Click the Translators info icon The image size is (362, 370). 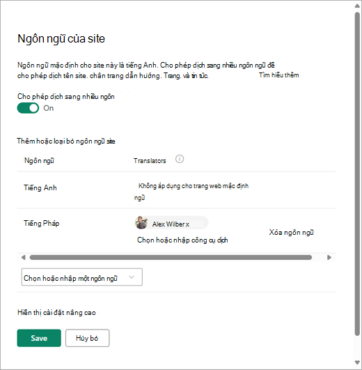(180, 160)
